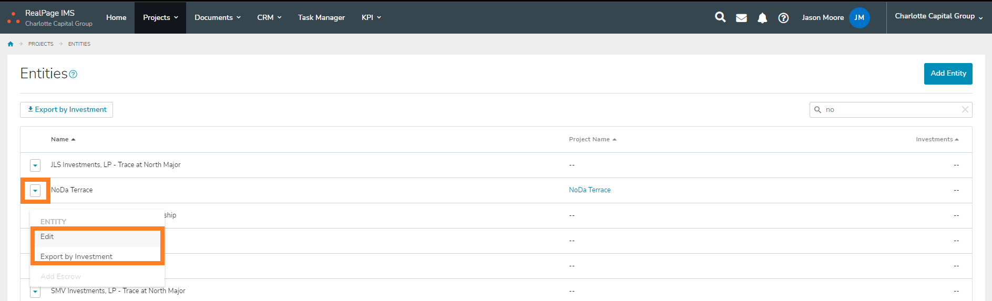Go to PROJECTS breadcrumb
This screenshot has height=301, width=992.
click(41, 44)
